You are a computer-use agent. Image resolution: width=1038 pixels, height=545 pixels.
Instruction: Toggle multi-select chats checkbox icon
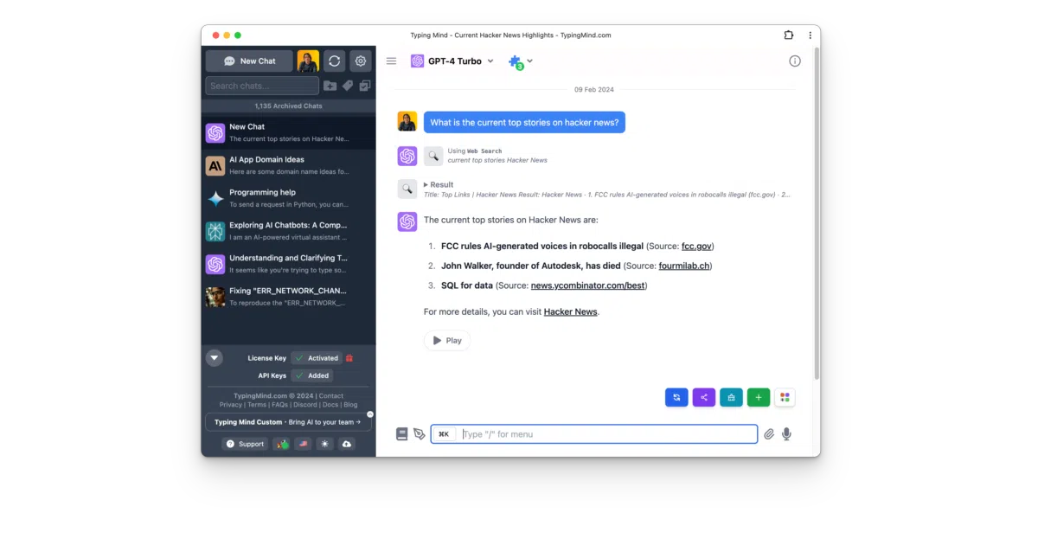[365, 86]
